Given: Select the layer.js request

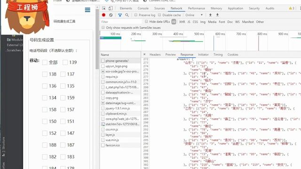Looking at the screenshot, I should (x=120, y=135).
